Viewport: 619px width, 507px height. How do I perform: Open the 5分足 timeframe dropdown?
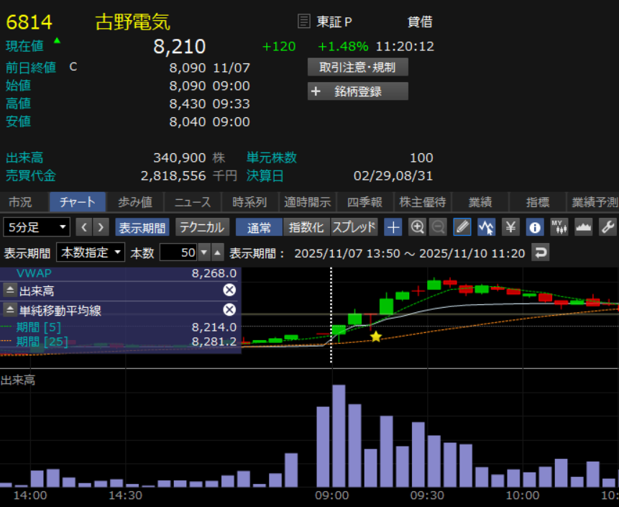tap(37, 227)
